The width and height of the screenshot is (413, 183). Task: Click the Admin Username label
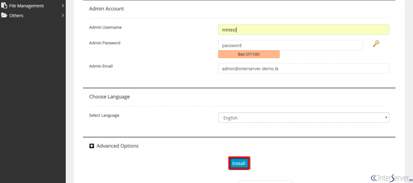pos(105,27)
